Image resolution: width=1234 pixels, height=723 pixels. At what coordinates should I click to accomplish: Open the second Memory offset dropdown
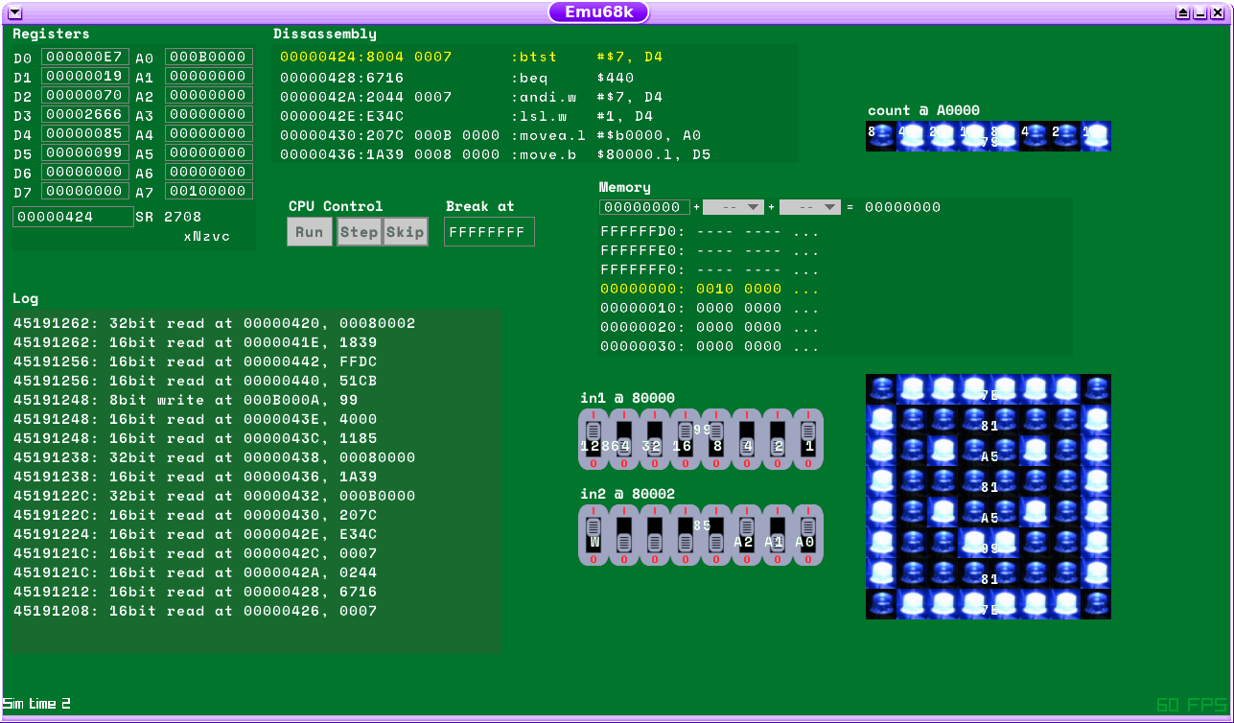[810, 207]
